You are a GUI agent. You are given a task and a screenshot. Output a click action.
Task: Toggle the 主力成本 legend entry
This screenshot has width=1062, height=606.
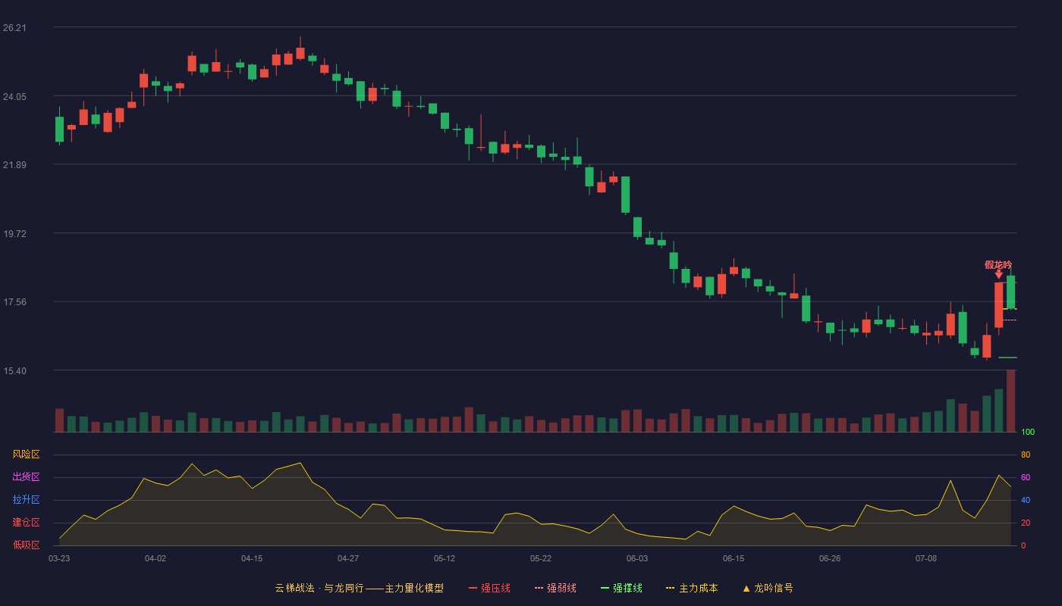tap(692, 588)
